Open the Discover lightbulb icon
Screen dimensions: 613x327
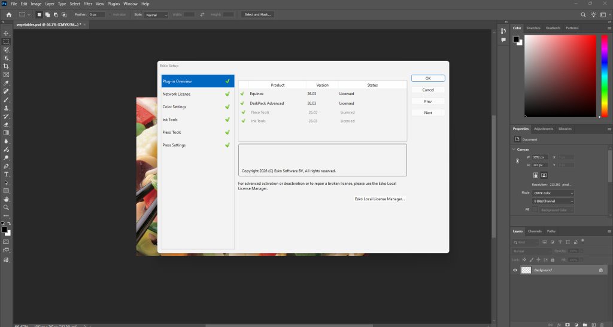pos(593,14)
